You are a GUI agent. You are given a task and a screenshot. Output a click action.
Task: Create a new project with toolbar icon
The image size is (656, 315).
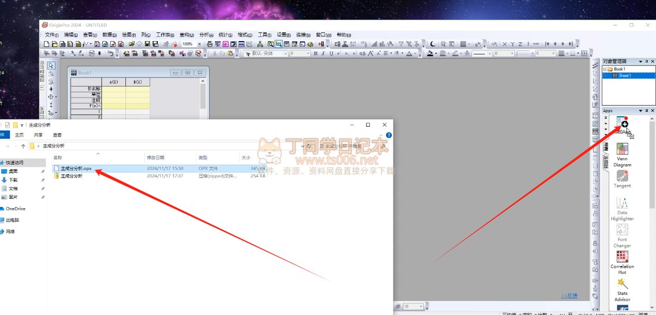46,44
